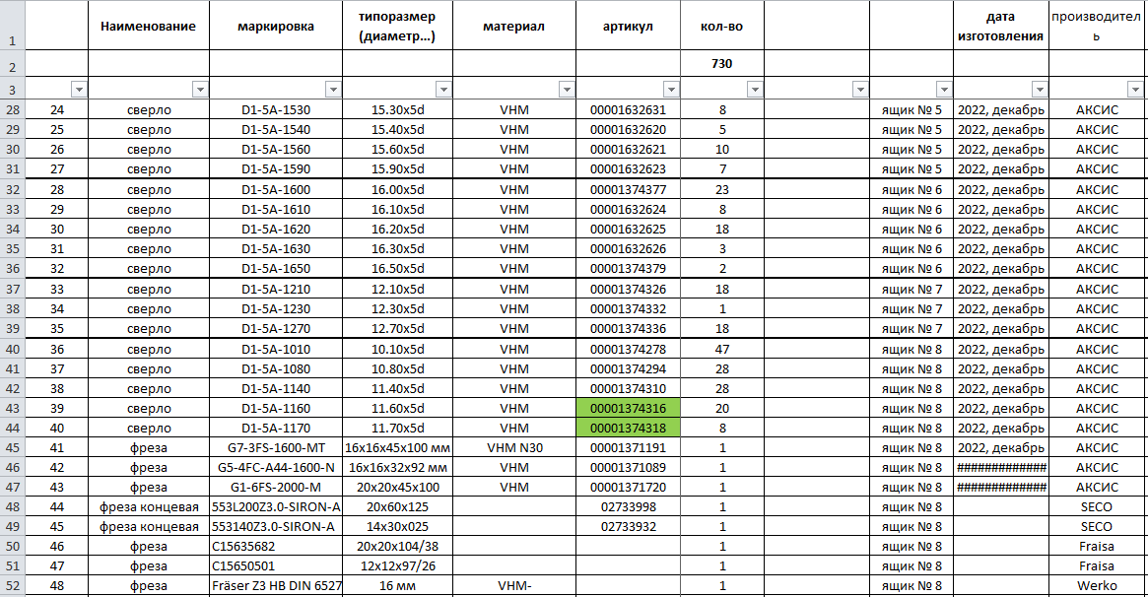Select green highlighted cell 00001374318
Screen dimensions: 1148x597
628,429
